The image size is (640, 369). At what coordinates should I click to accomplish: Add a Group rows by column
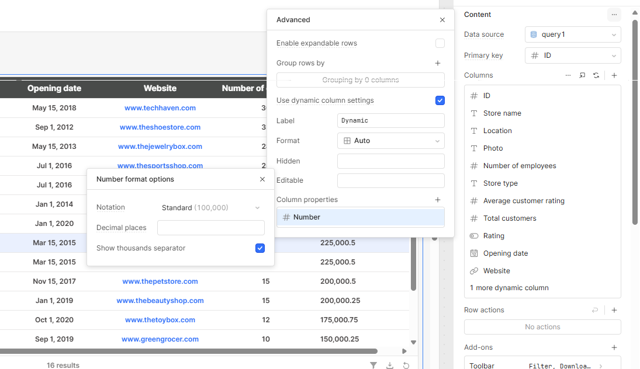point(438,63)
